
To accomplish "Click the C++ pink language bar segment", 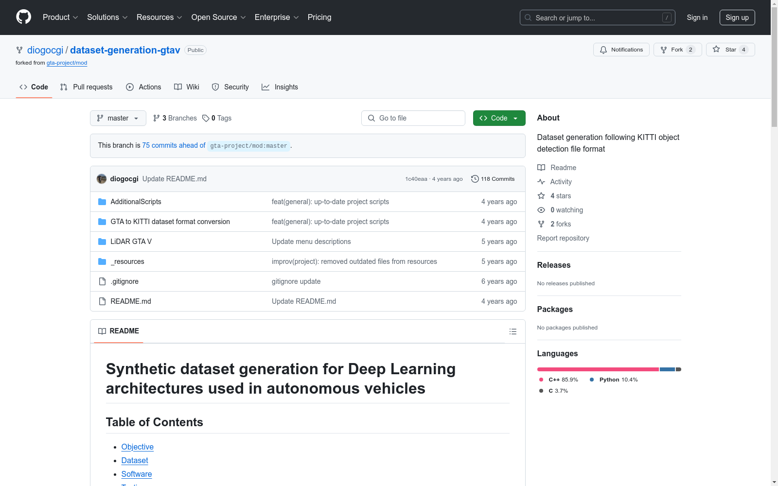I will click(598, 369).
